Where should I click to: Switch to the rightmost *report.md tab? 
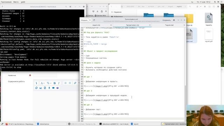[x=169, y=25]
